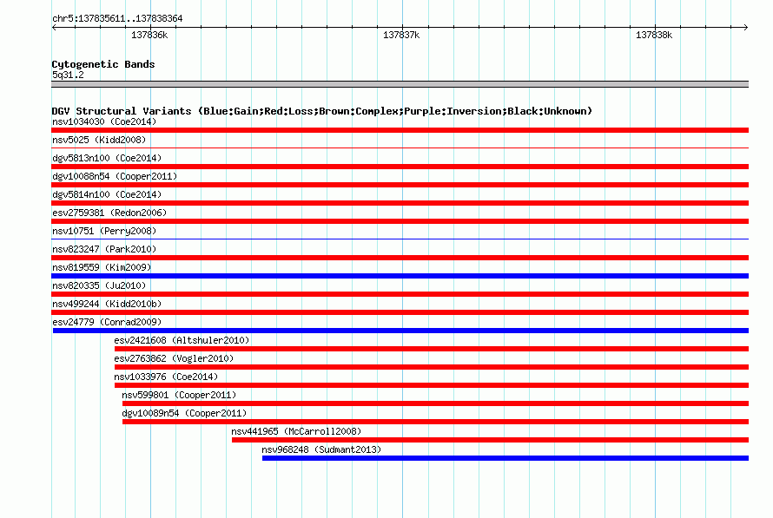773x518 pixels.
Task: Click the red bar under esv2763862
Action: pyautogui.click(x=432, y=367)
